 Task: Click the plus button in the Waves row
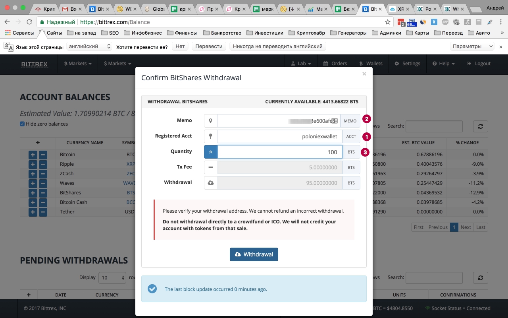coord(33,183)
